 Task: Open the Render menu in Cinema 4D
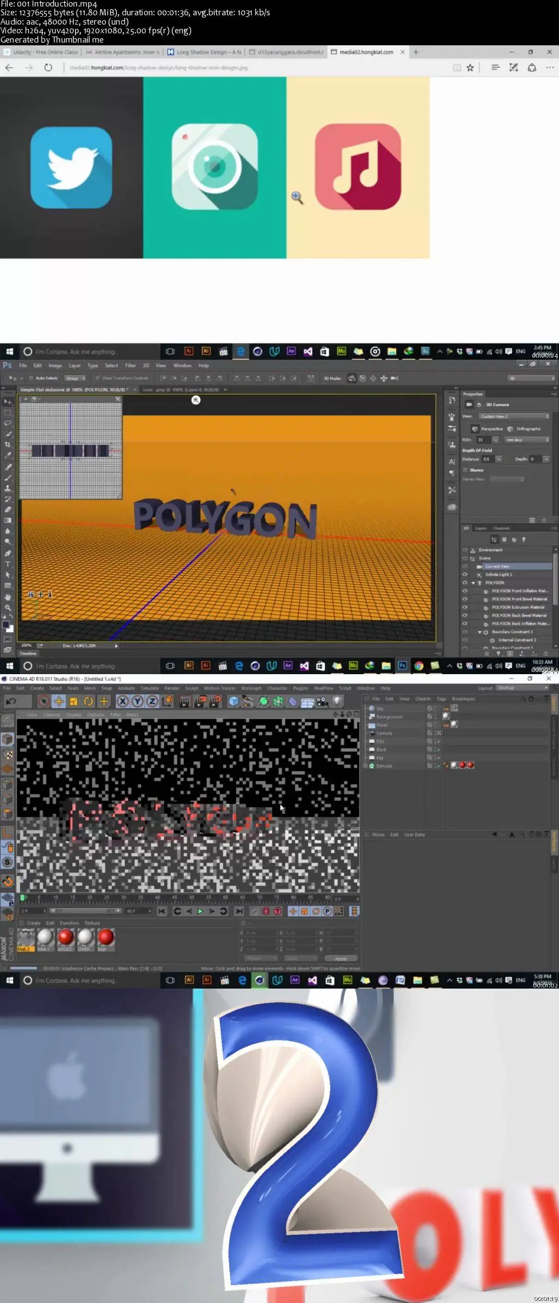[x=172, y=688]
